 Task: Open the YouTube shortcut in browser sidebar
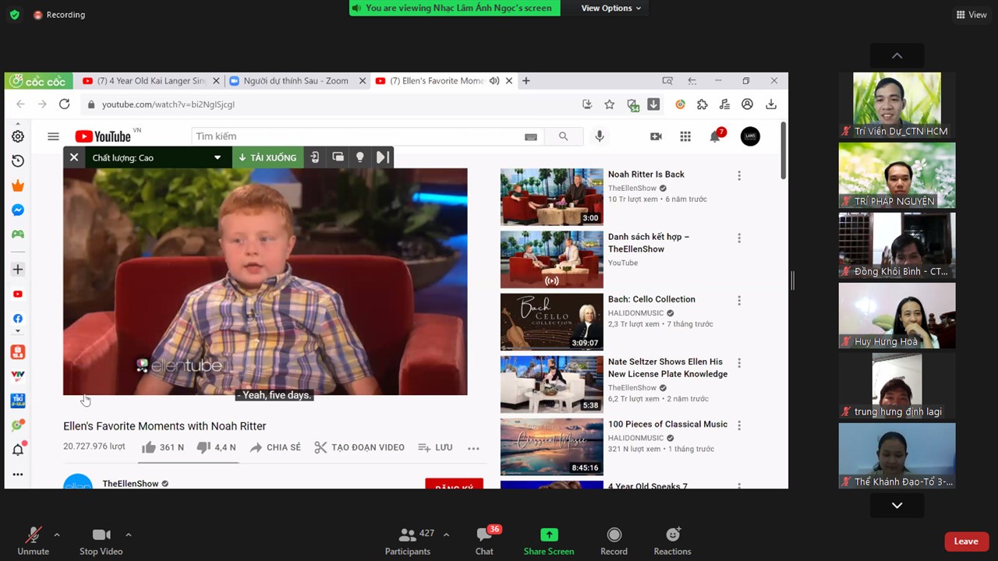[18, 295]
